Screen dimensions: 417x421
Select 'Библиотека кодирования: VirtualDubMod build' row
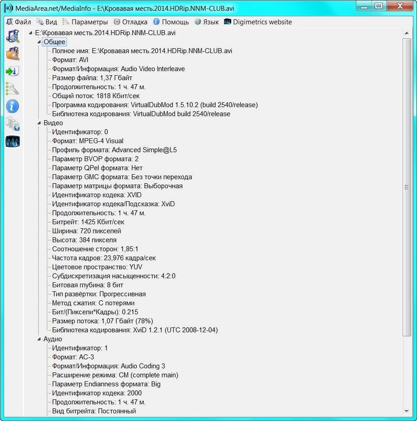click(x=141, y=114)
